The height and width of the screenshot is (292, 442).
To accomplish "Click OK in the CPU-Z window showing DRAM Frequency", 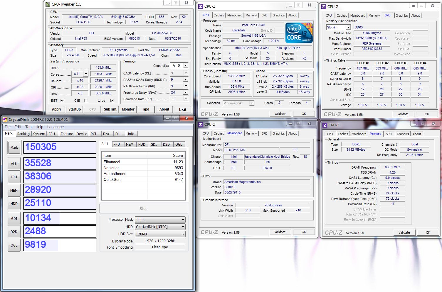I will 428,232.
